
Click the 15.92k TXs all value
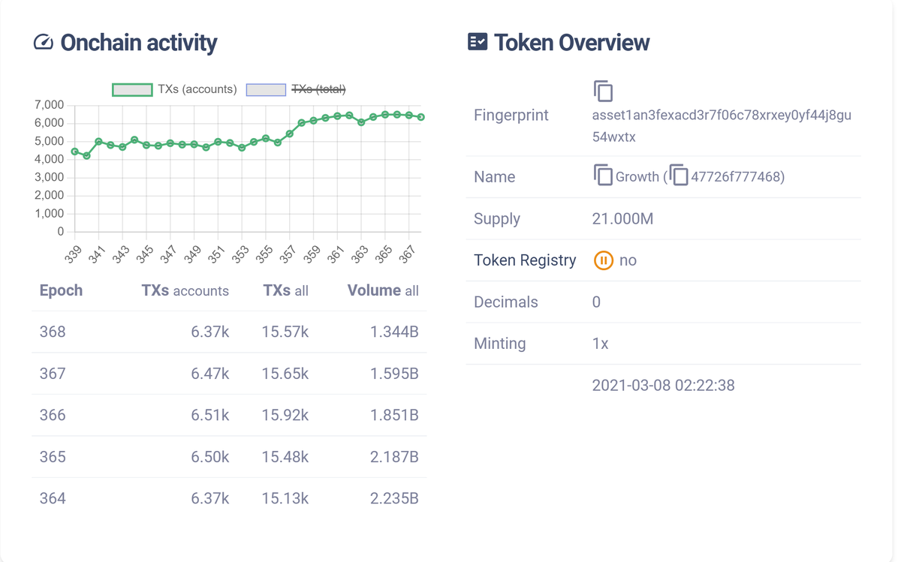tap(285, 415)
